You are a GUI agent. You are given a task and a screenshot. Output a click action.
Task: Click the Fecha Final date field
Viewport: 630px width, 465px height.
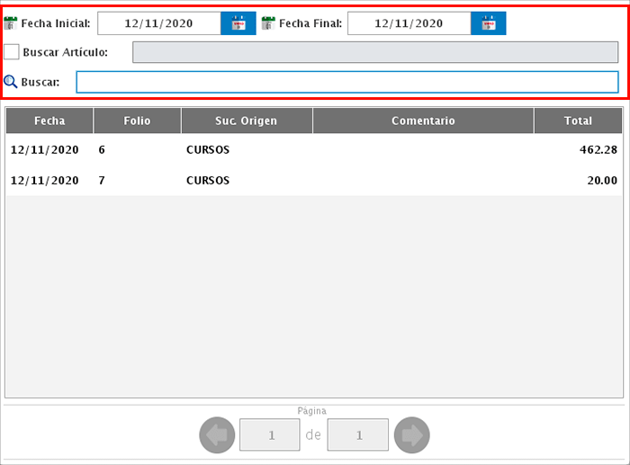[409, 23]
